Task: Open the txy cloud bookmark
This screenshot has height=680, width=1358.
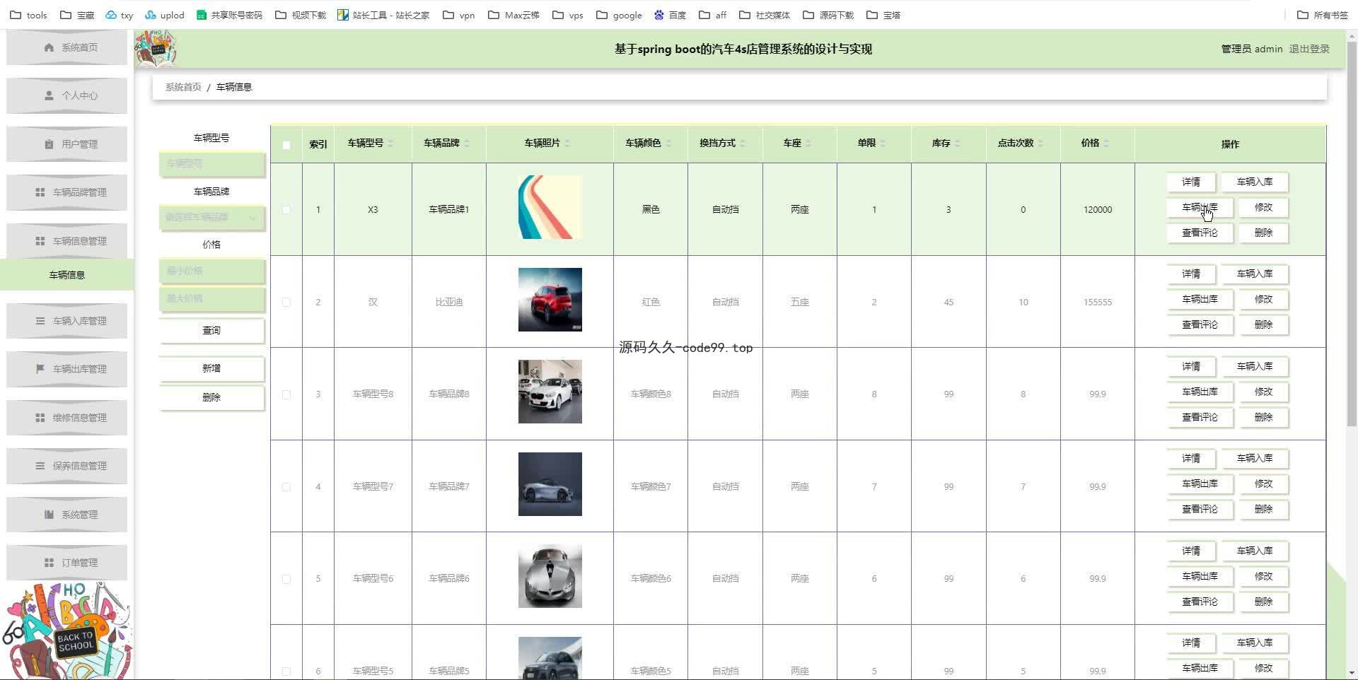Action: coord(119,15)
